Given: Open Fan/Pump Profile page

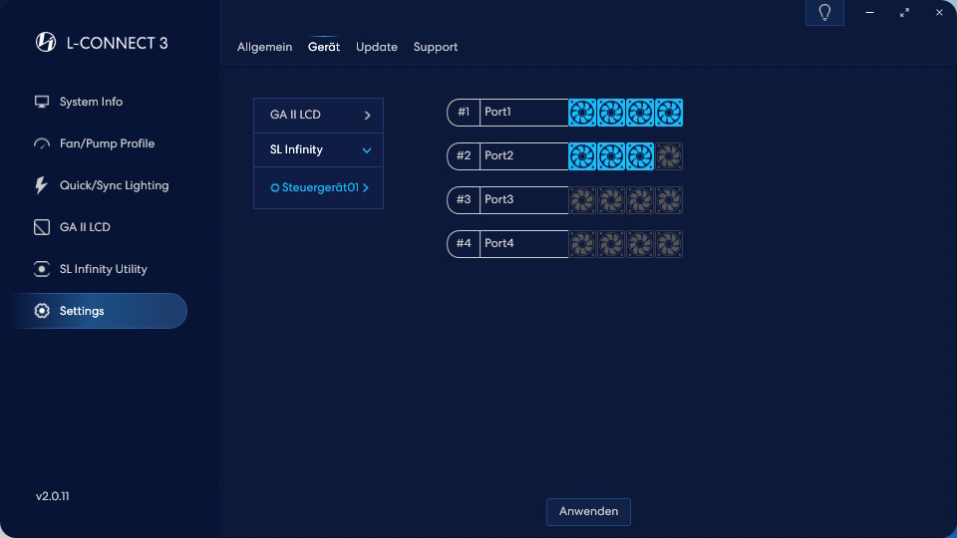Looking at the screenshot, I should pos(107,143).
